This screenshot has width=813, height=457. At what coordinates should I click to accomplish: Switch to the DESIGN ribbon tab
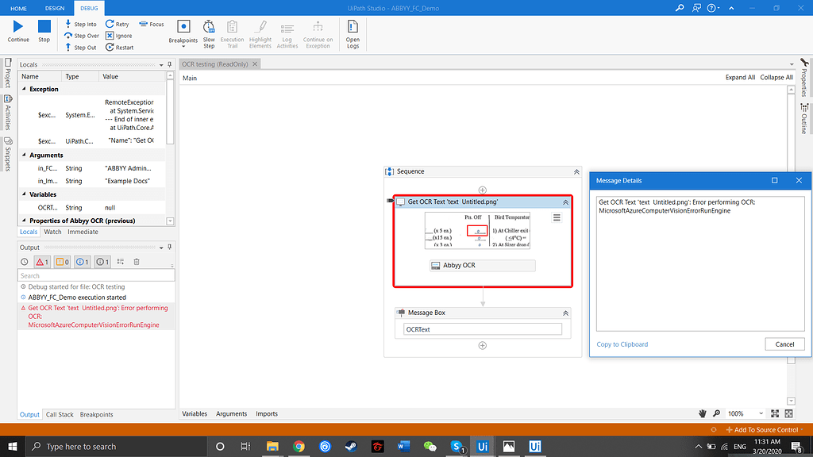point(54,7)
